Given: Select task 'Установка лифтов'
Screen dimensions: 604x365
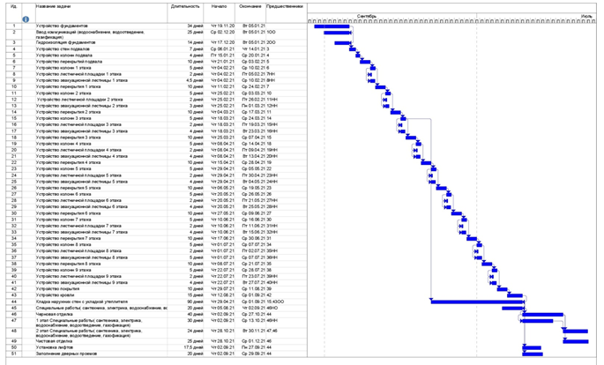Looking at the screenshot, I should (56, 347).
